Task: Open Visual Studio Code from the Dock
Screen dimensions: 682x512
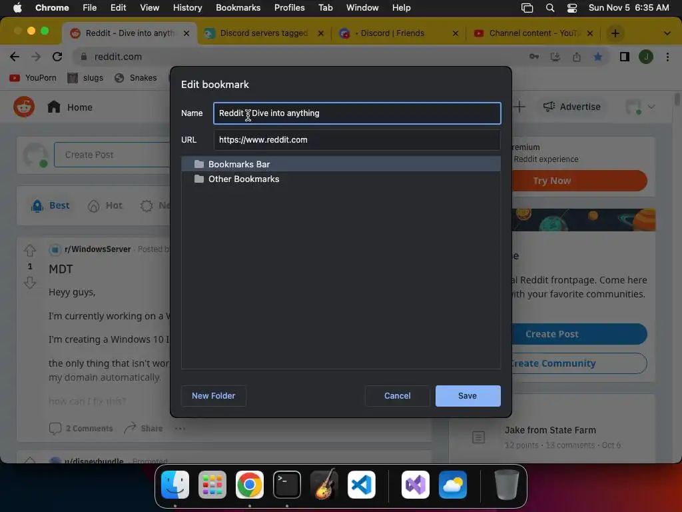Action: 362,485
